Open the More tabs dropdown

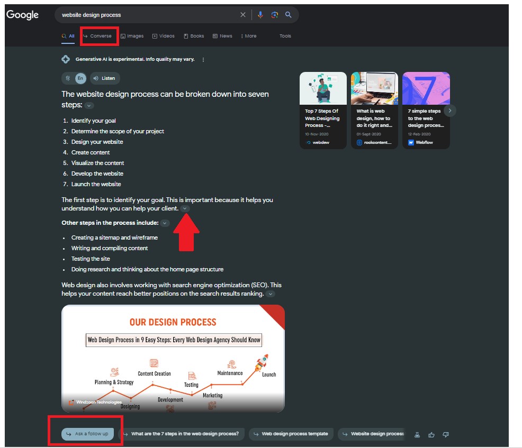pos(249,36)
